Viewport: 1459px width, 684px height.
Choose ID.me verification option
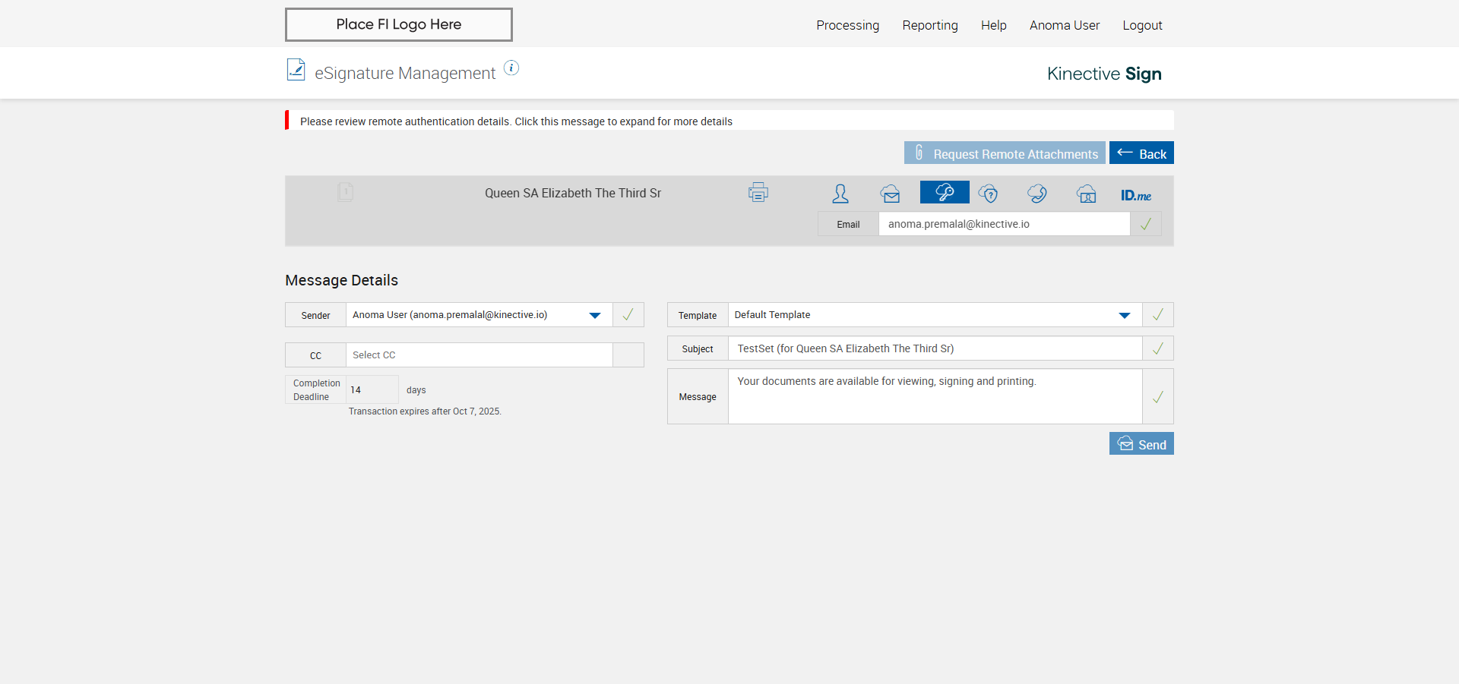coord(1135,195)
